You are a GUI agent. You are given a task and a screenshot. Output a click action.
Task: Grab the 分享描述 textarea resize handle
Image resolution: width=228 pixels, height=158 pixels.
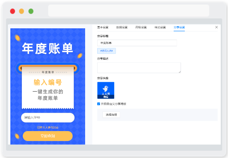tap(180, 72)
